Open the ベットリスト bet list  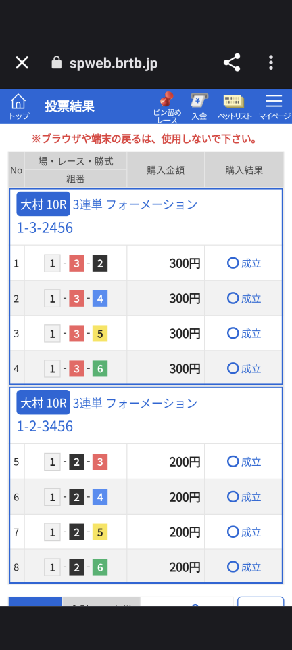(235, 107)
